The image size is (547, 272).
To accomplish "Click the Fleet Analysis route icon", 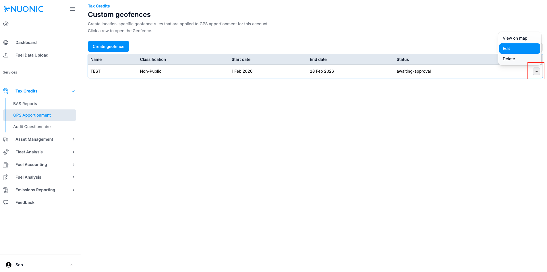I will coord(6,152).
